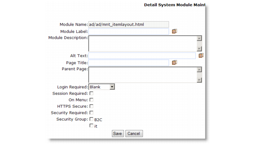Open translation icon beside Page Title field

(x=174, y=62)
